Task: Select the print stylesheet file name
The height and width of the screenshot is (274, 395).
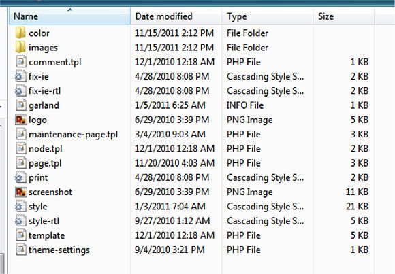Action: coord(38,177)
